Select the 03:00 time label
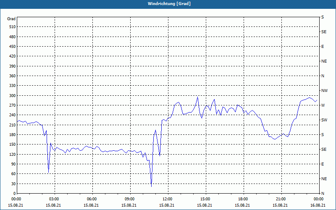This screenshot has height=210, width=336. tap(54, 199)
